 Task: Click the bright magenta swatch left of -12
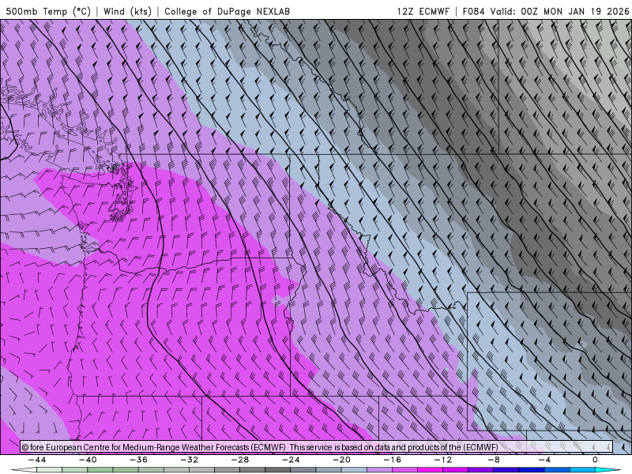click(x=430, y=470)
